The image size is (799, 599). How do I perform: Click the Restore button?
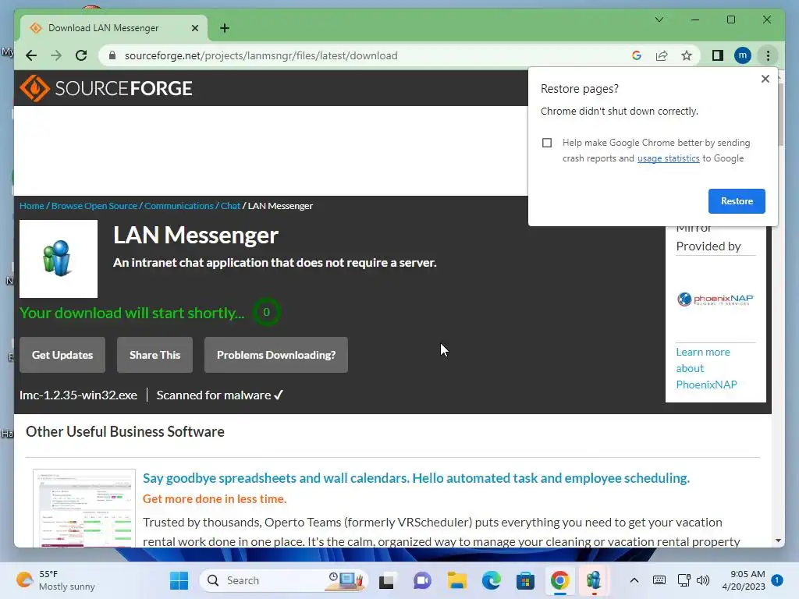point(737,201)
